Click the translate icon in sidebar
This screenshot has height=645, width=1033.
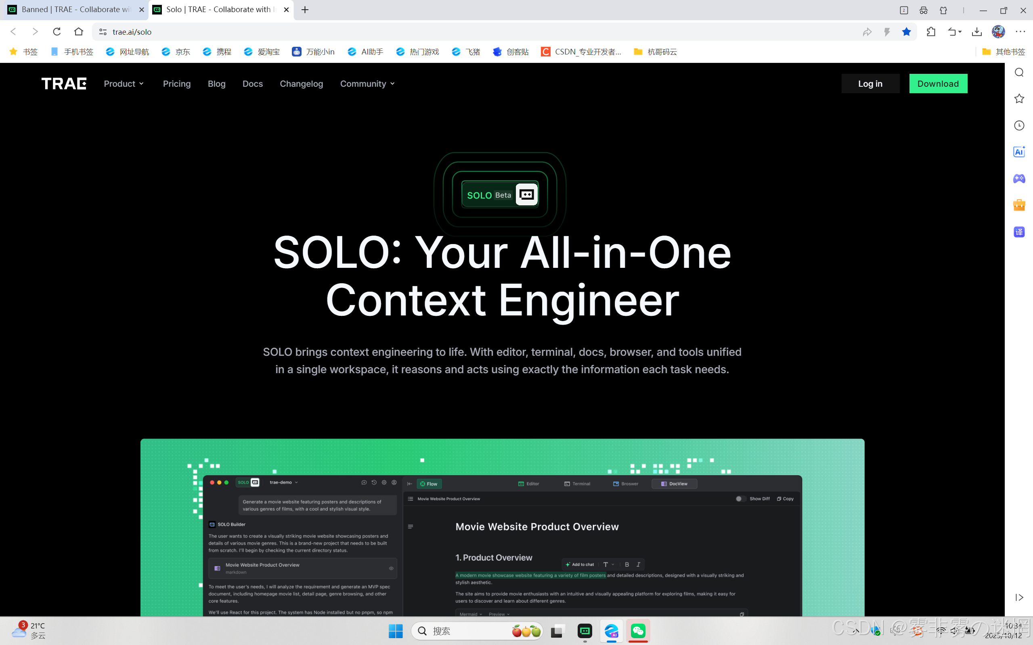(1019, 232)
